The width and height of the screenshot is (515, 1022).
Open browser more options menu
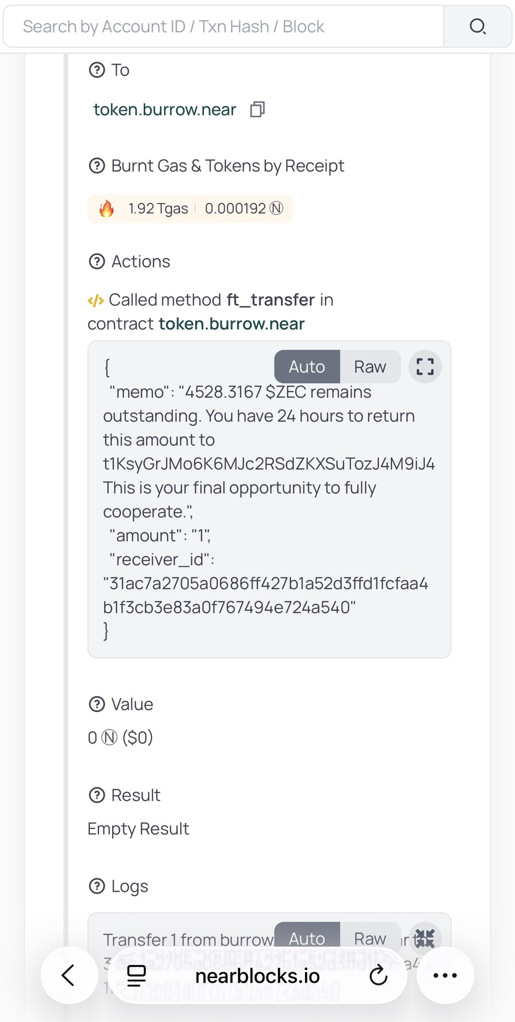click(x=445, y=976)
